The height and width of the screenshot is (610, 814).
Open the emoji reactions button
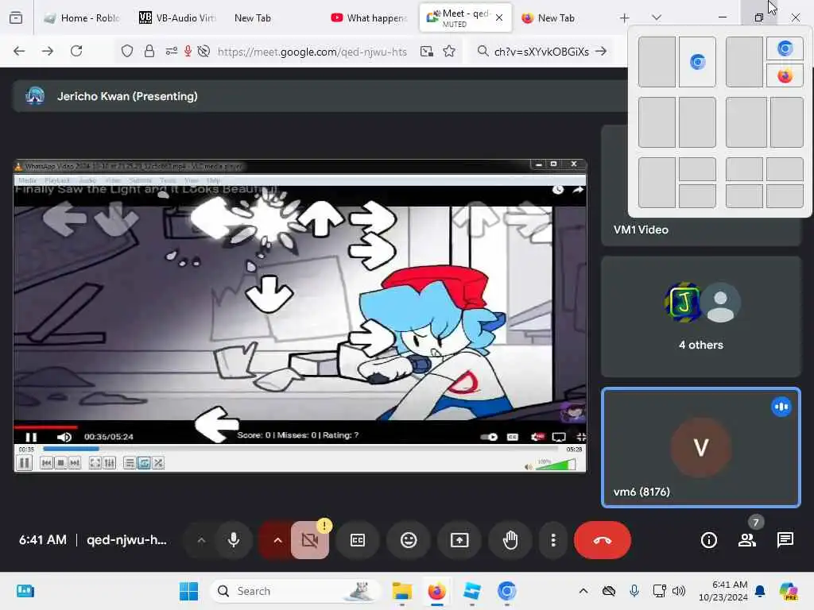(x=409, y=540)
